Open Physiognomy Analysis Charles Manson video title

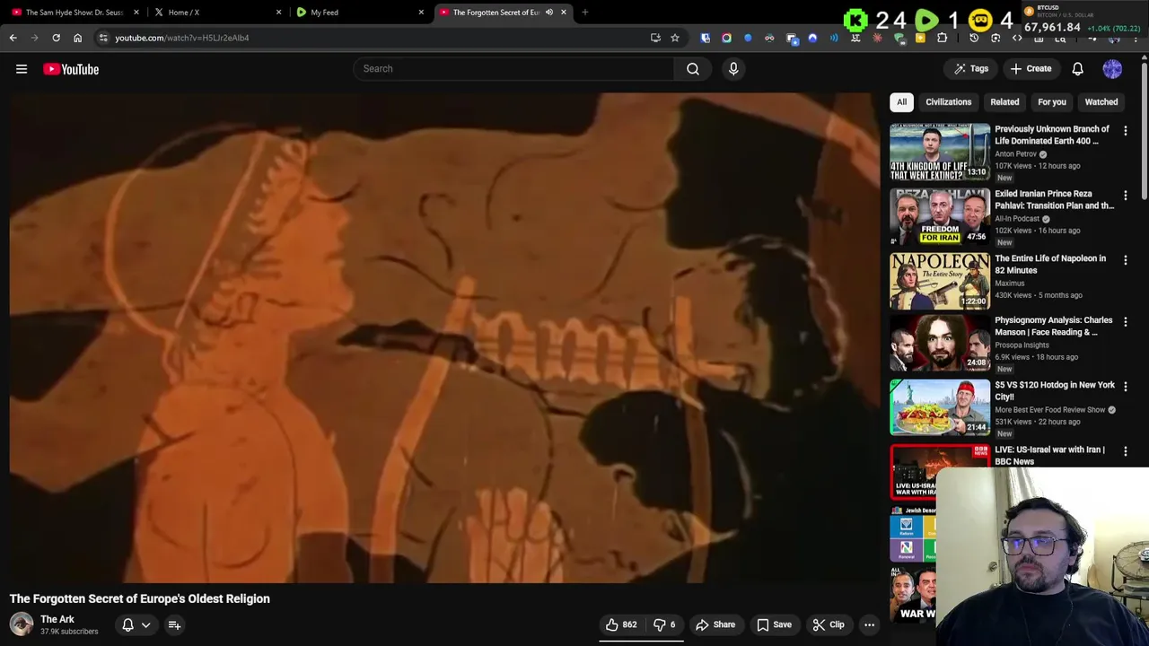click(1054, 326)
